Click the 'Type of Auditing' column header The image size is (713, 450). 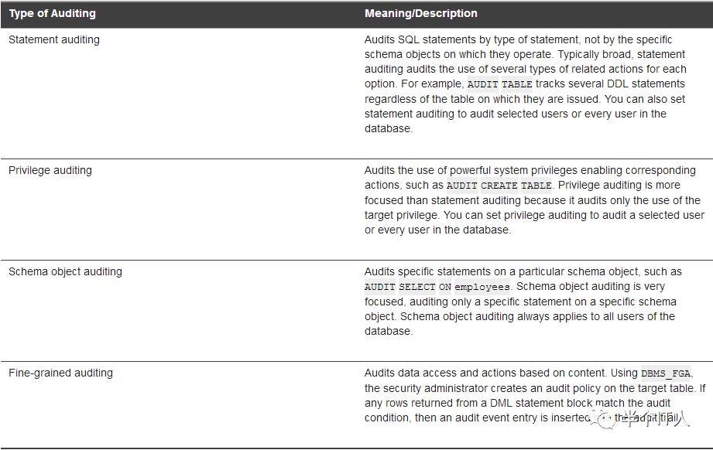point(53,14)
